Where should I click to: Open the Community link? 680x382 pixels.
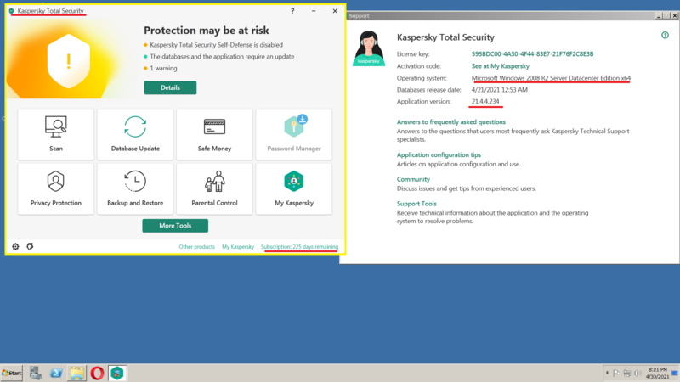[x=413, y=179]
